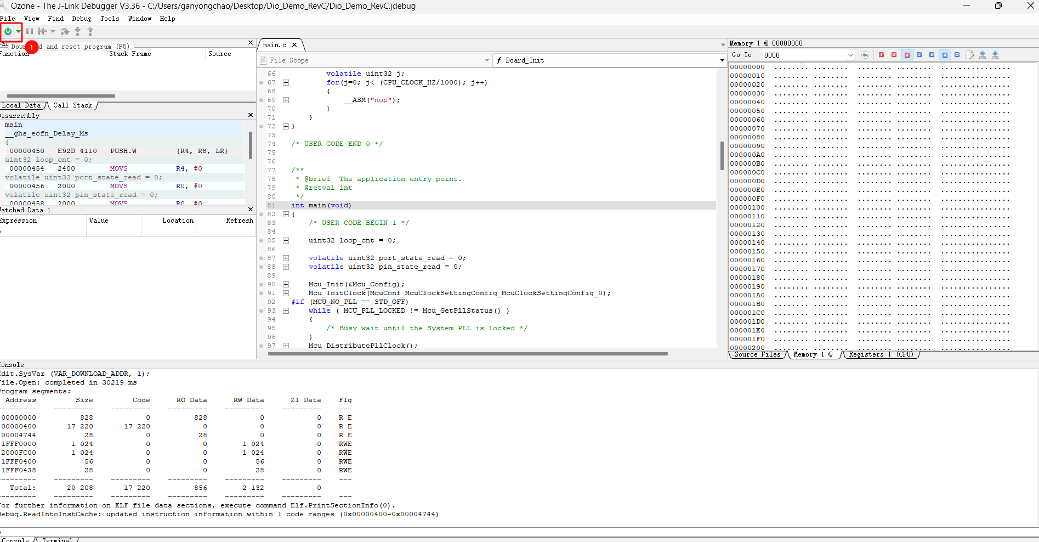Toggle breakpoint at line 85

(x=262, y=240)
